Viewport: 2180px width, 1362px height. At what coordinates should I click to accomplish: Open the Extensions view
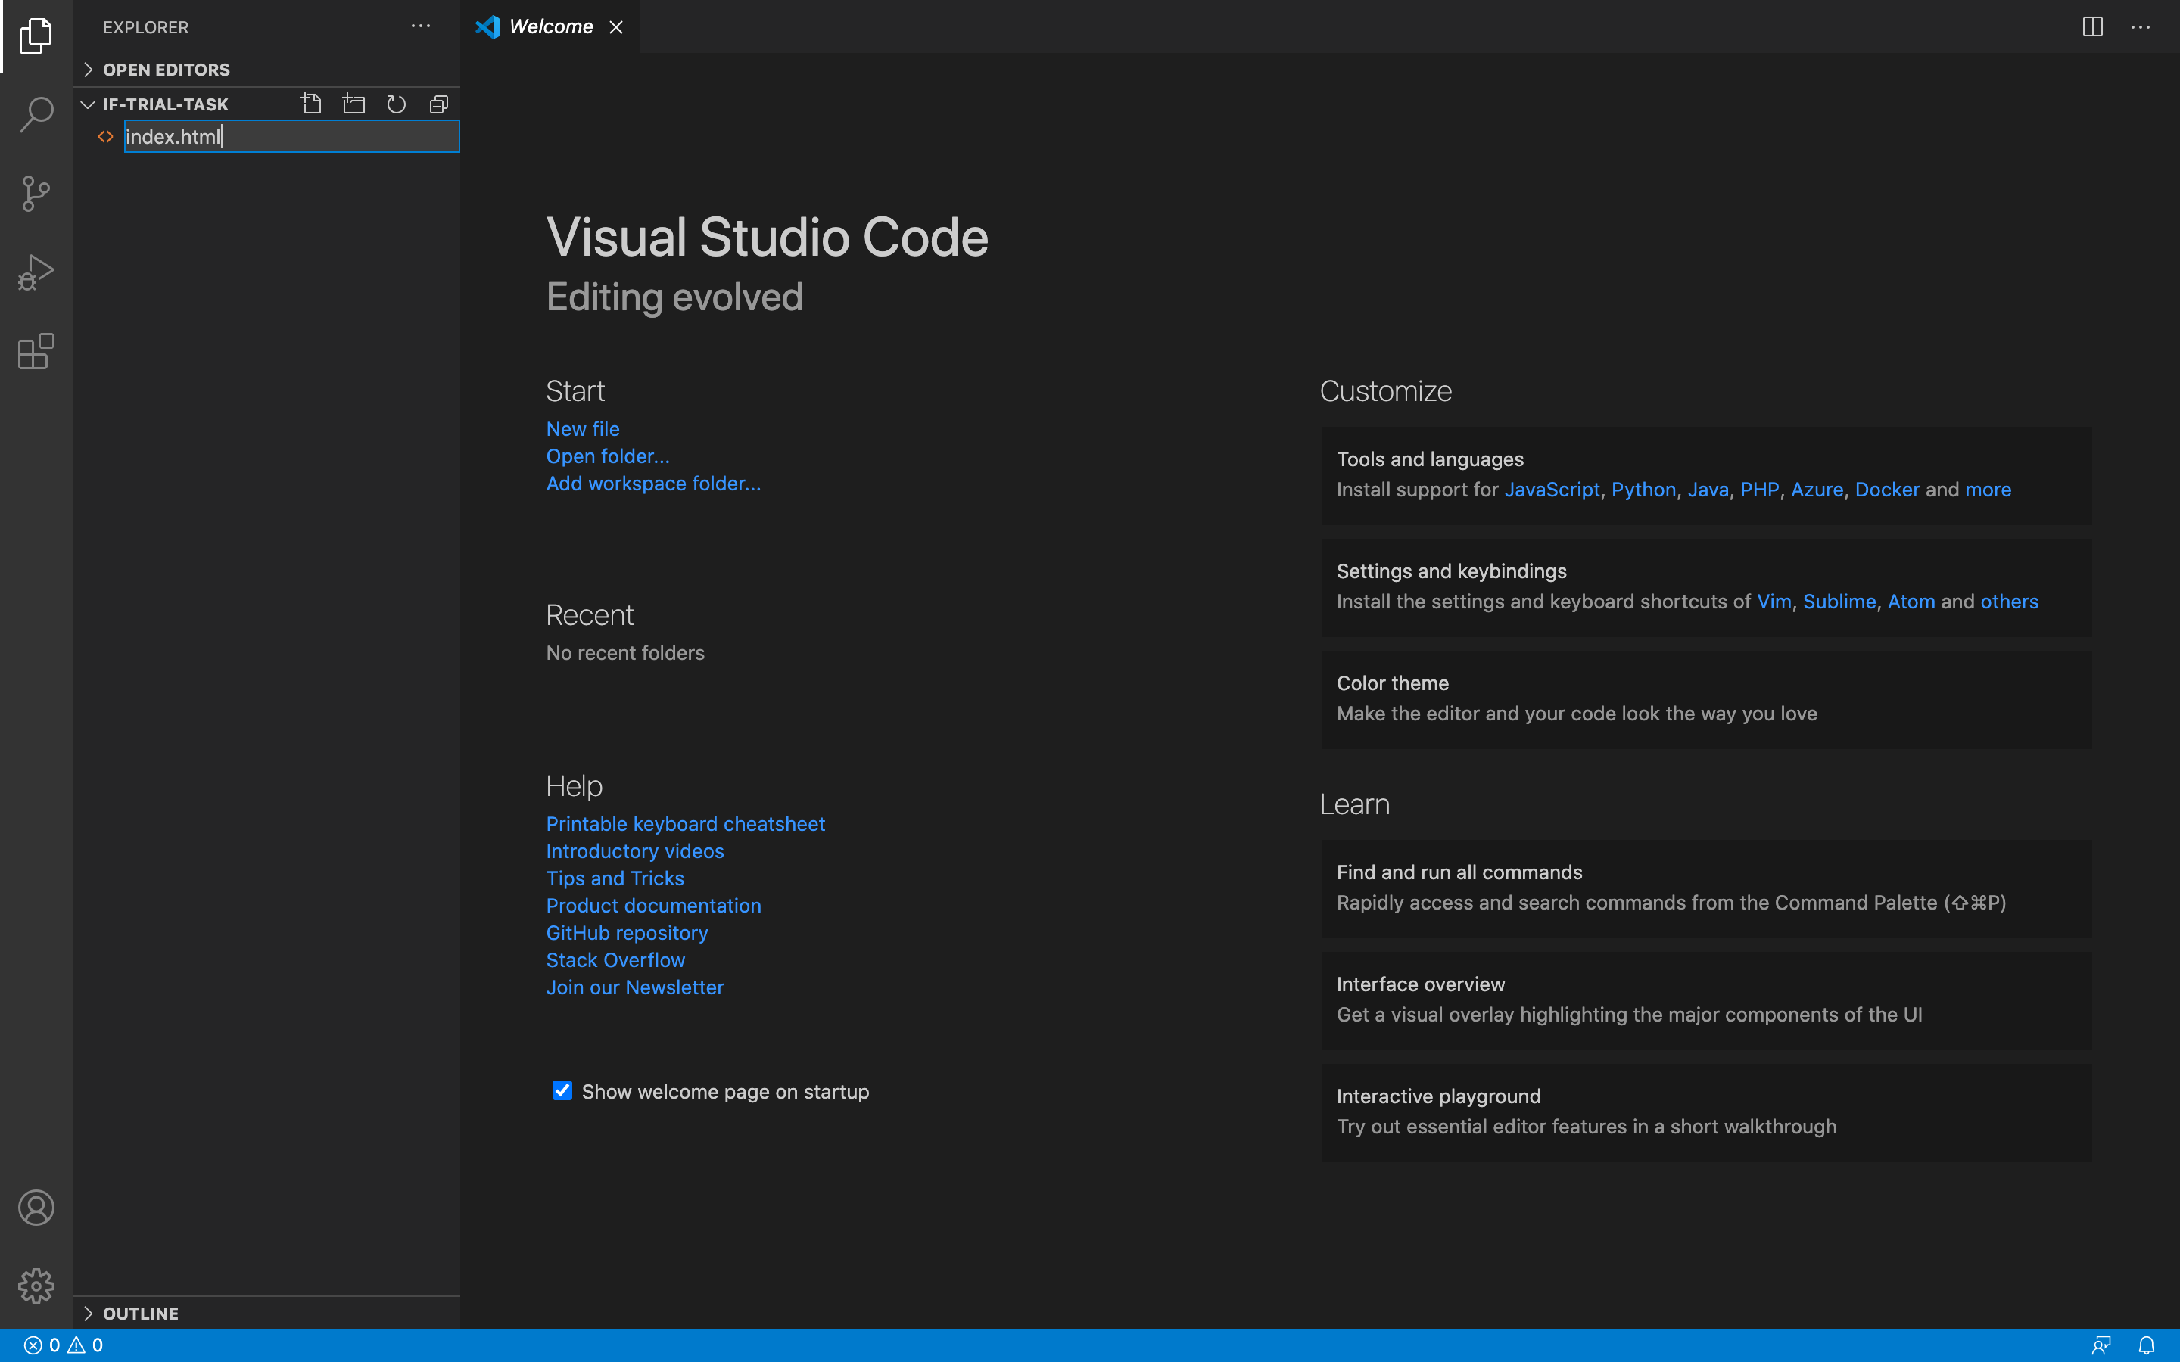pos(36,351)
